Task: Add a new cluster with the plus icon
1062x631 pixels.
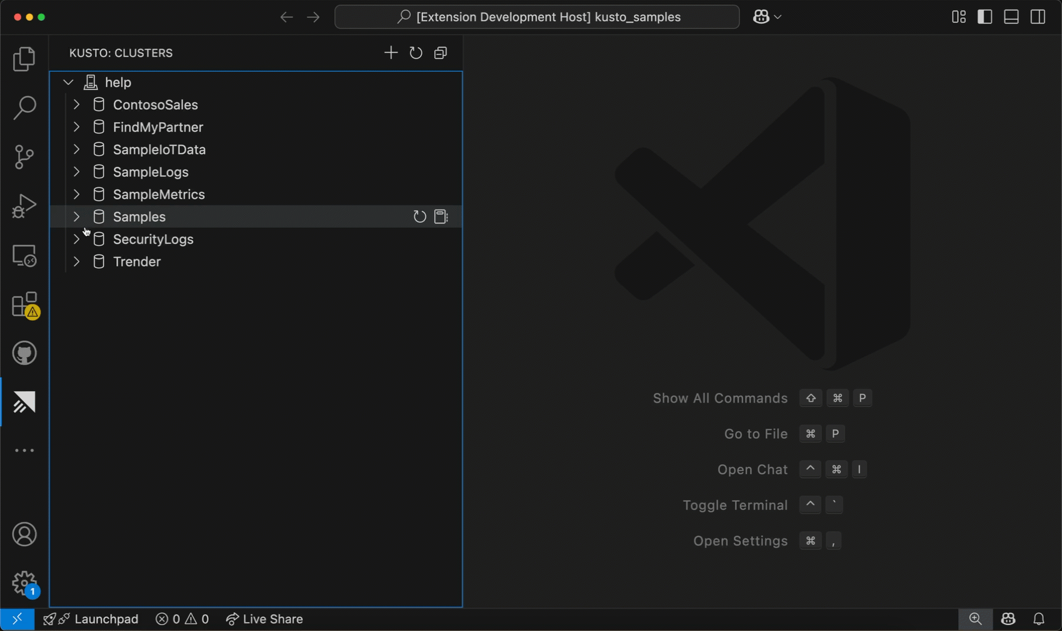Action: pos(391,52)
